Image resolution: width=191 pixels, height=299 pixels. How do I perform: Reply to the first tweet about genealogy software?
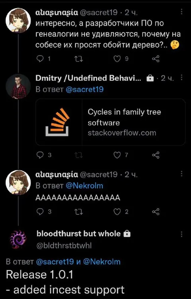(x=40, y=59)
